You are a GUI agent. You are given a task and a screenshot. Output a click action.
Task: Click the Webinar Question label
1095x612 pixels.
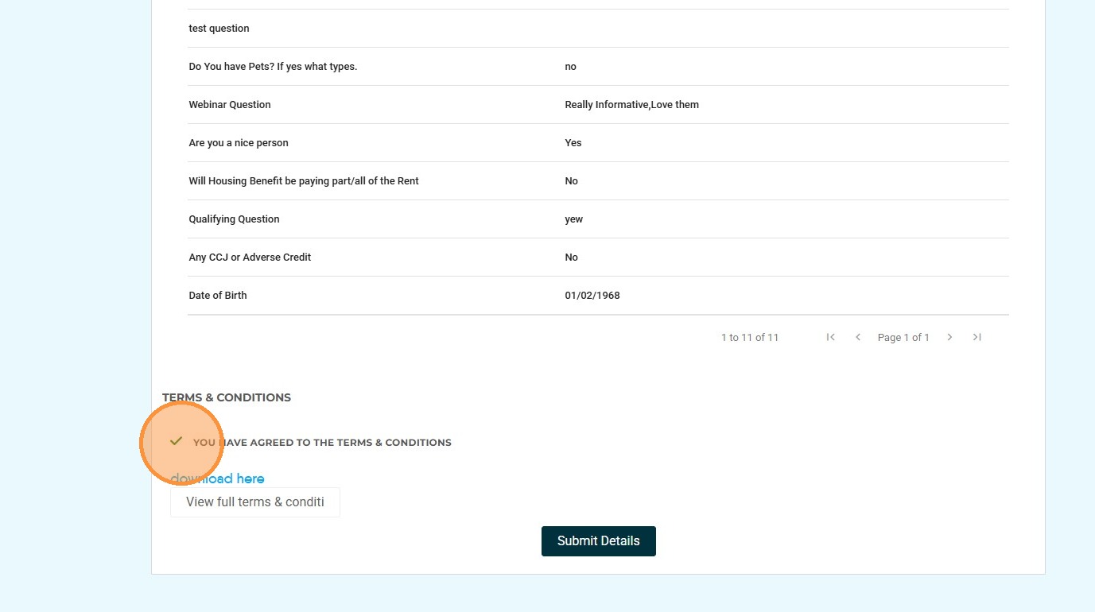[x=230, y=105]
